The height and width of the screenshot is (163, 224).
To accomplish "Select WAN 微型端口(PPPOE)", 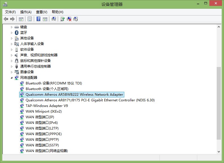I will (44, 134).
